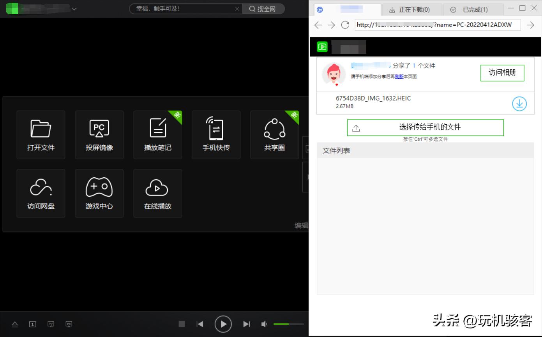Viewport: 542px width, 337px height.
Task: Open 手机快传 phone quick transfer
Action: tap(216, 134)
